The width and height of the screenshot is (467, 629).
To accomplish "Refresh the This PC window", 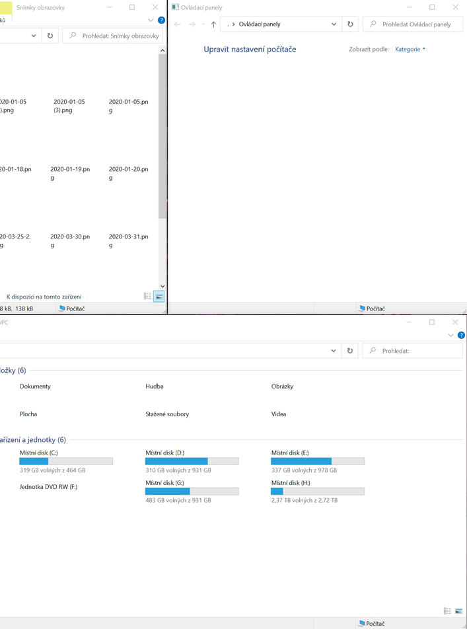I will pos(350,351).
